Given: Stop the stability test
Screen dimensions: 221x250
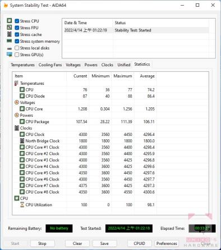Looking at the screenshot, I should (42, 243).
